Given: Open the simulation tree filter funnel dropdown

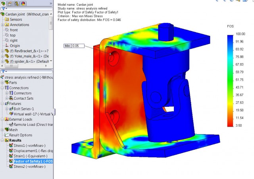Looking at the screenshot, I should coord(4,71).
